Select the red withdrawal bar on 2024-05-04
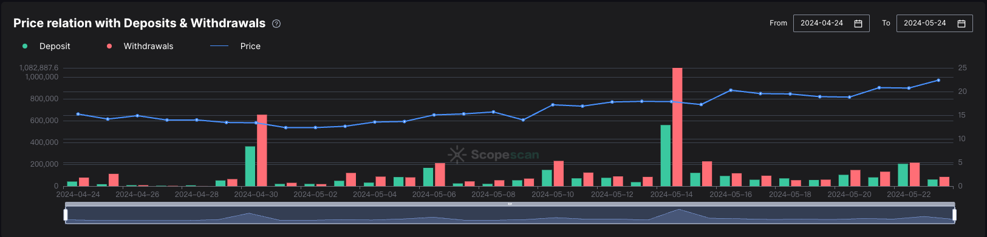This screenshot has width=987, height=237. click(381, 181)
